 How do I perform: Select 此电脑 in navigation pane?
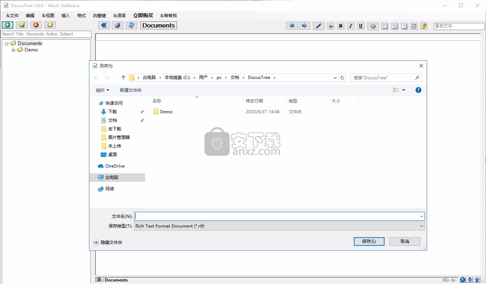[117, 178]
